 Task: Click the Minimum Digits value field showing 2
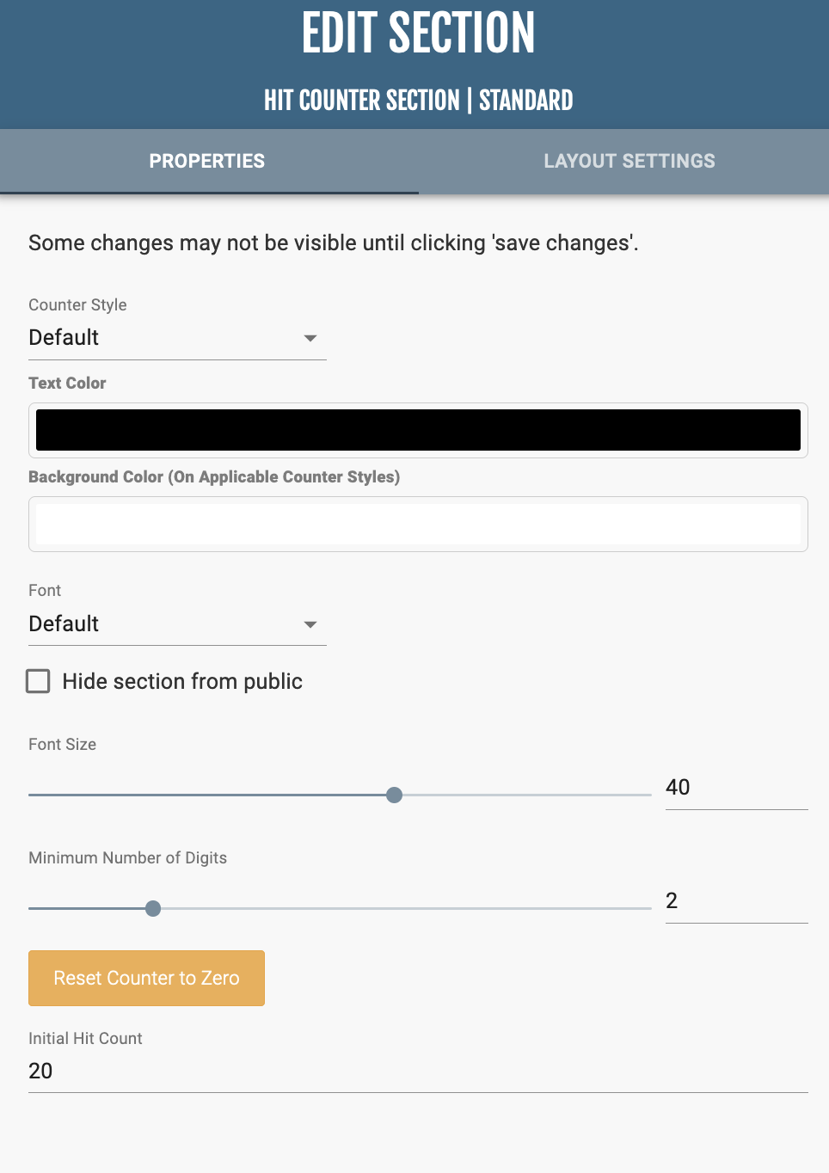point(735,901)
